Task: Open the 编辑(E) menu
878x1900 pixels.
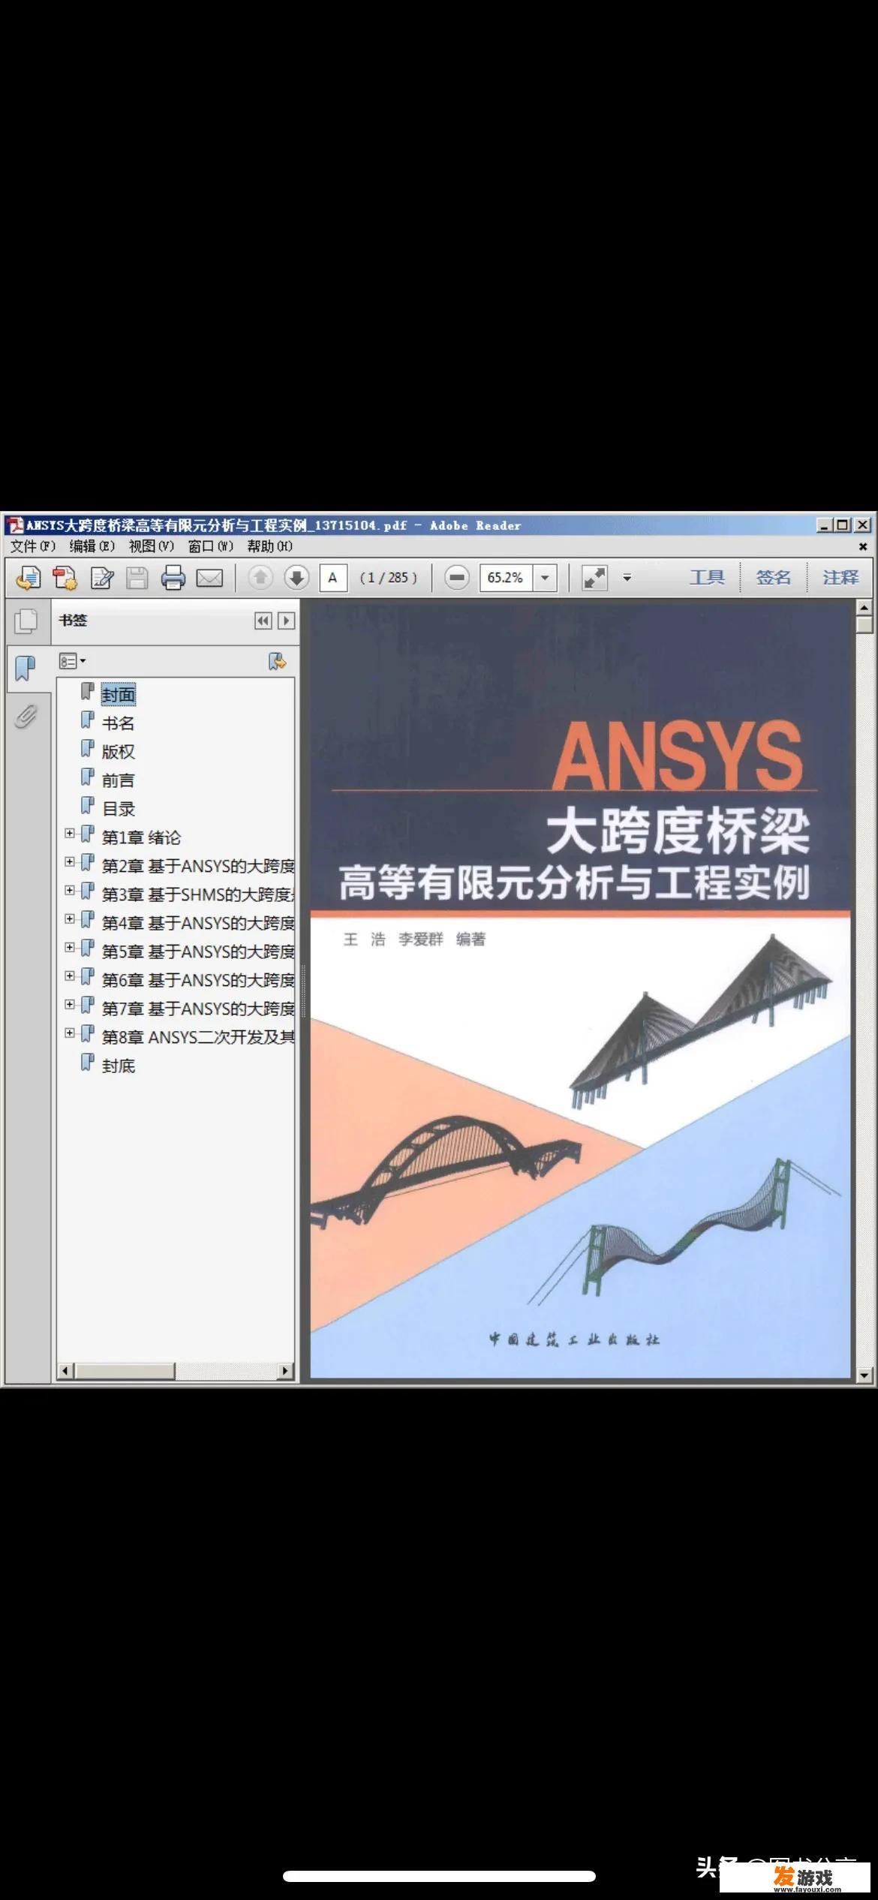Action: [x=92, y=546]
